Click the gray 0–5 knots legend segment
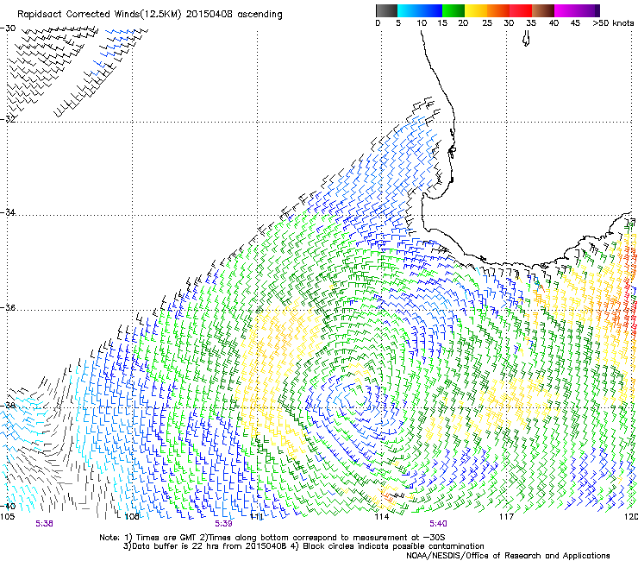The image size is (638, 561). [x=386, y=10]
